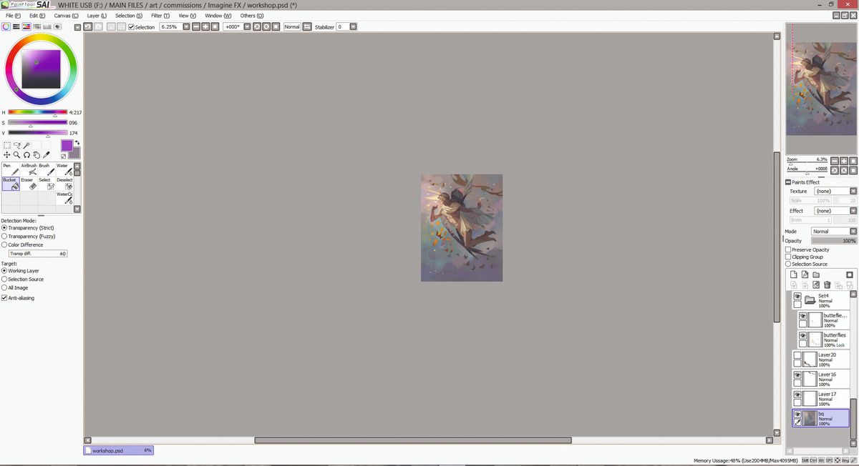Pick the Eraser tool
Viewport: 859px width, 466px height.
pos(29,184)
